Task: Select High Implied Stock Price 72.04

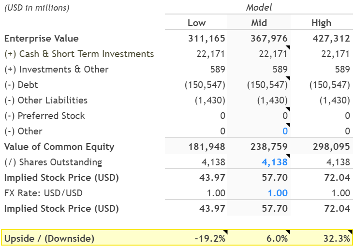Action: click(337, 178)
